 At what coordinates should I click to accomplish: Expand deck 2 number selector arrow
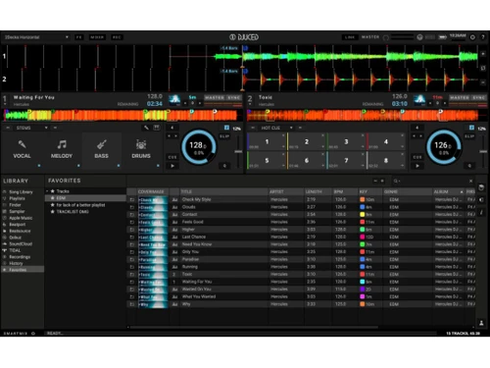250,104
